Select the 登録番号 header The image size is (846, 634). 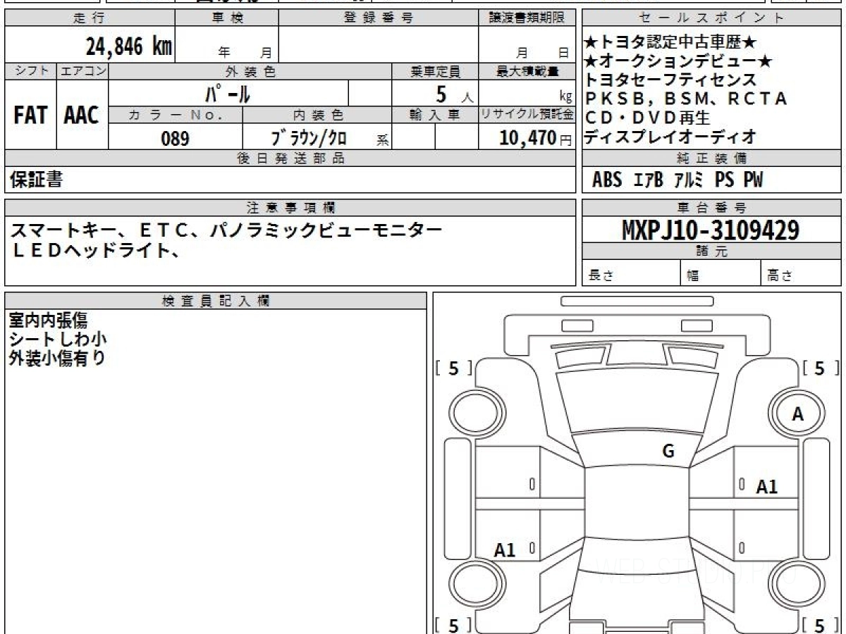click(379, 18)
